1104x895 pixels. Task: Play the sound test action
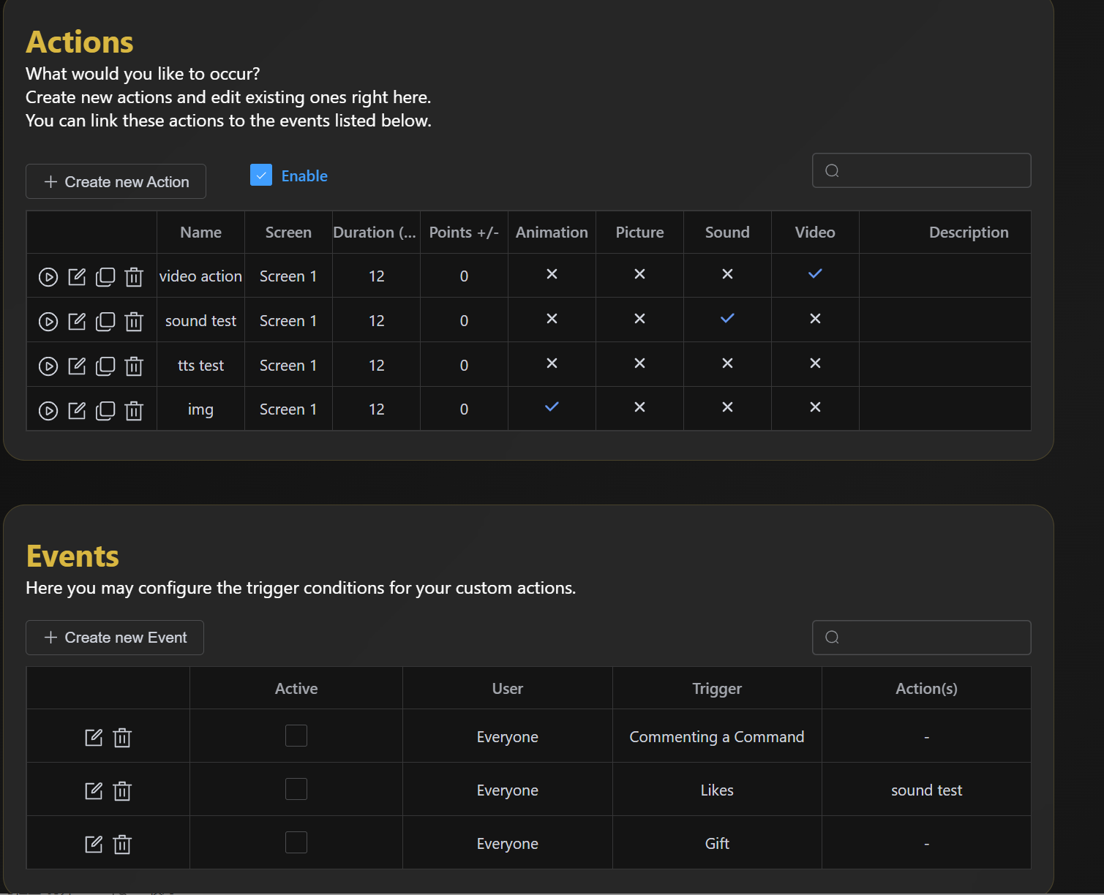tap(48, 322)
